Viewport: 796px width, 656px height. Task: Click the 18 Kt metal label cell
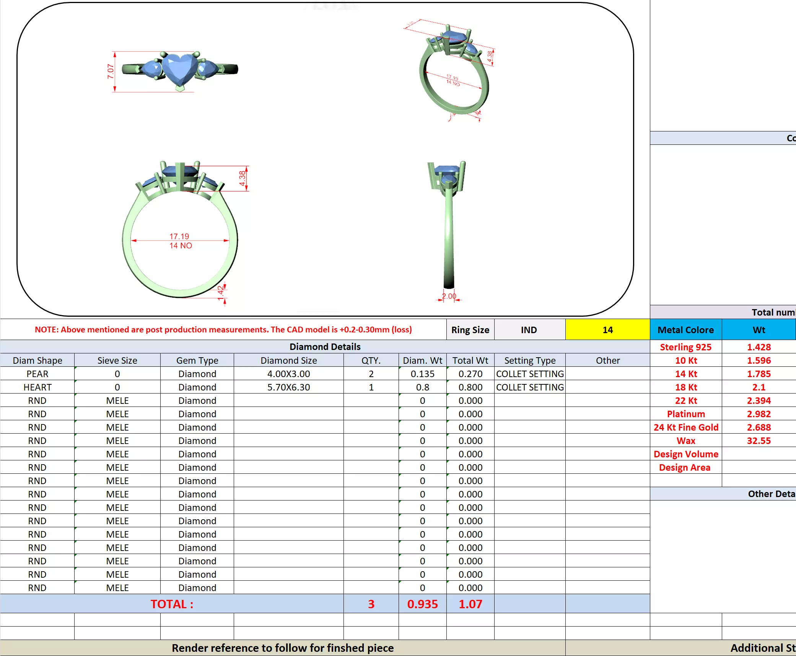coord(685,387)
